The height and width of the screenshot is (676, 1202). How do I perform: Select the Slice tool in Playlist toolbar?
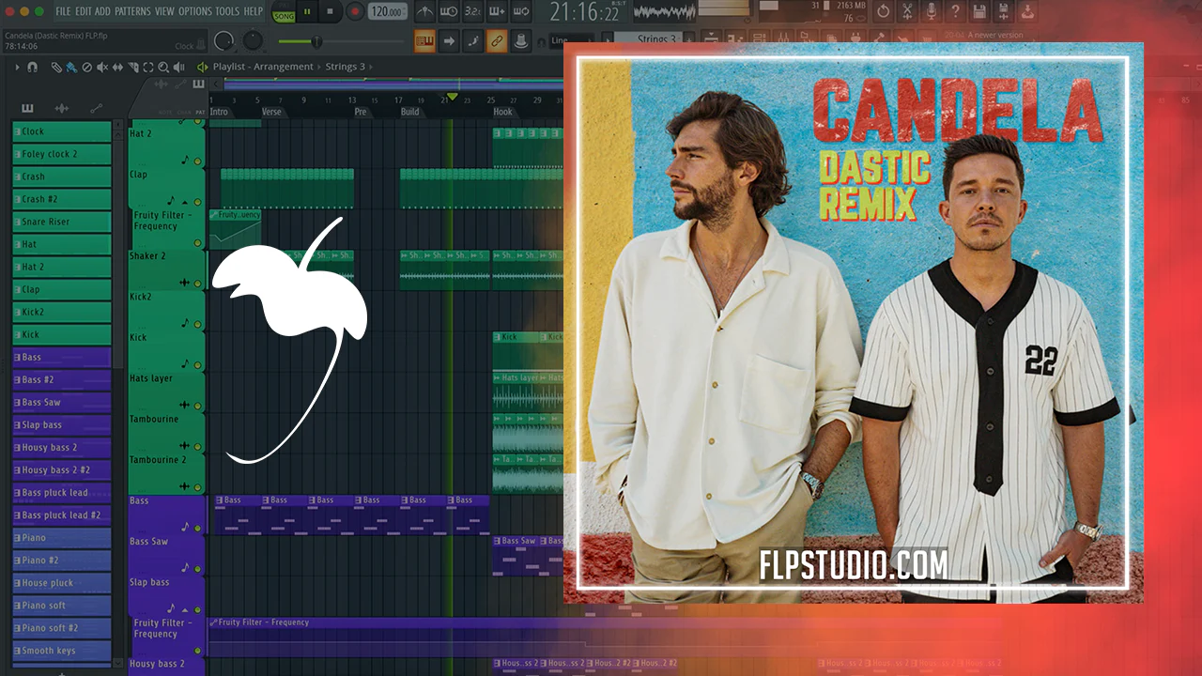coord(132,67)
